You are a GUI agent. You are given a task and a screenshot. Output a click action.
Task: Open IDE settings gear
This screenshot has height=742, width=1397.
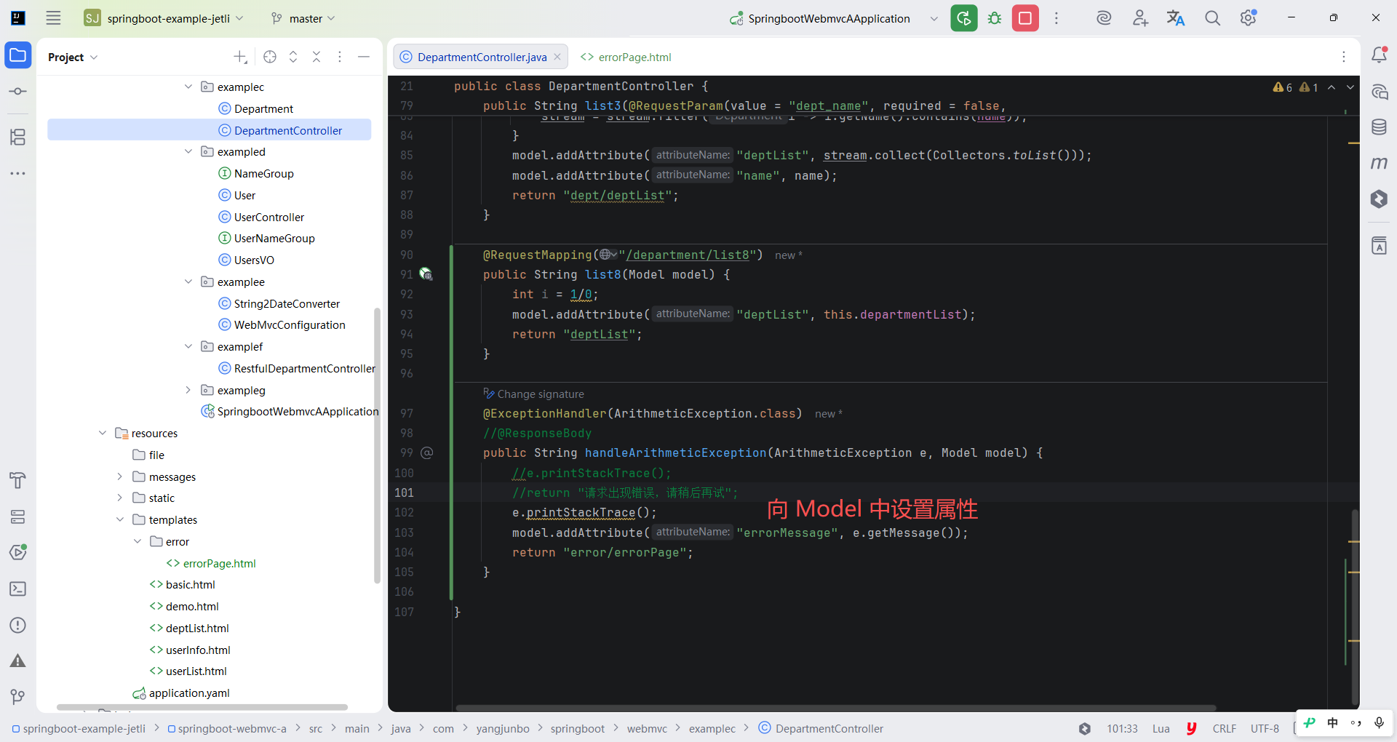pyautogui.click(x=1249, y=18)
